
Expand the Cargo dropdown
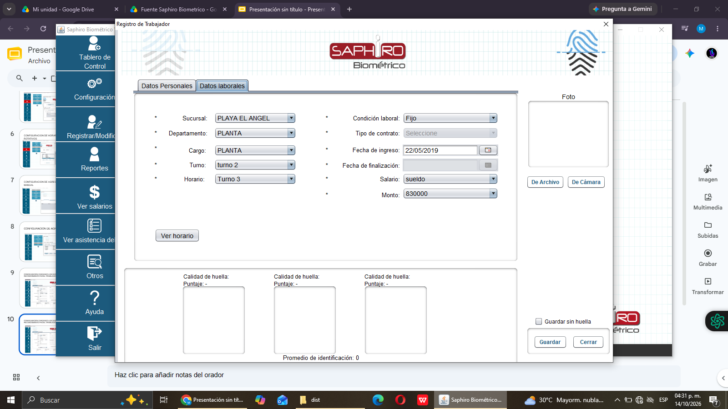(x=291, y=150)
